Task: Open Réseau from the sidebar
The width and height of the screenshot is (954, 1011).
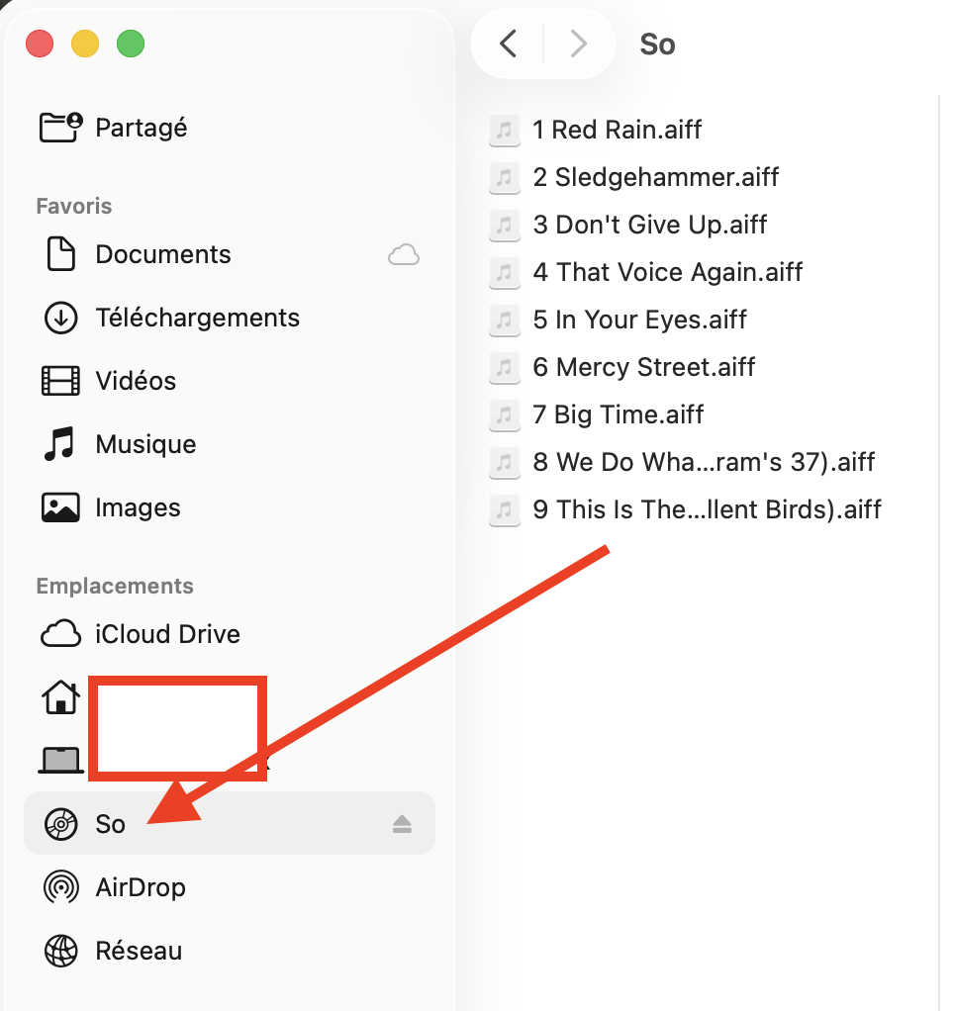Action: pos(139,951)
